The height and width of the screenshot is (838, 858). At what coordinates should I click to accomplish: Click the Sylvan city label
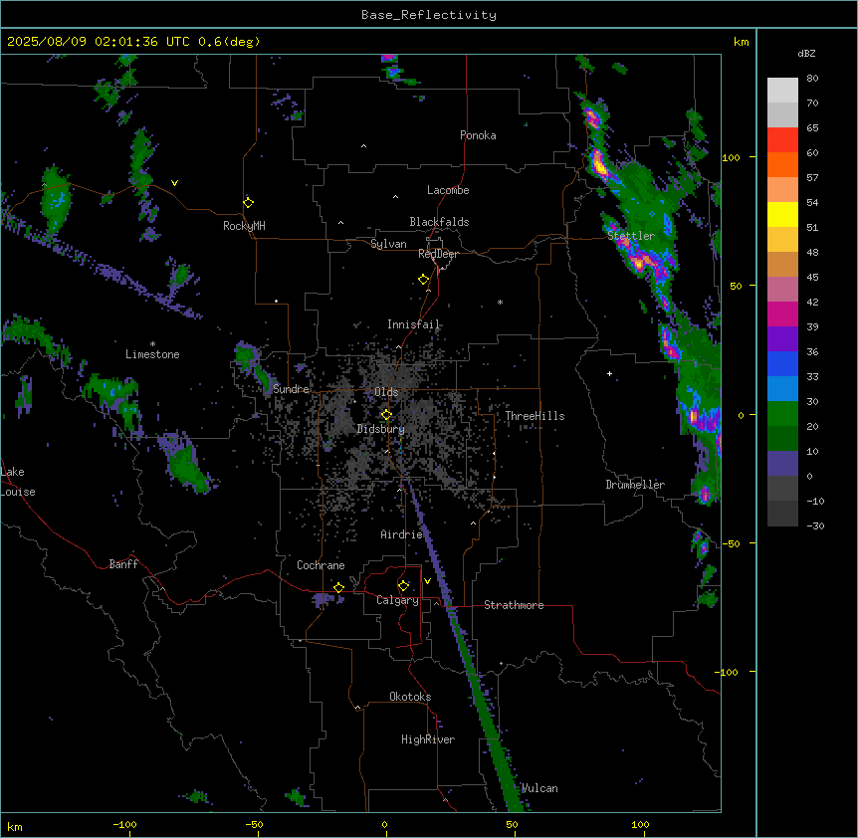tap(388, 244)
